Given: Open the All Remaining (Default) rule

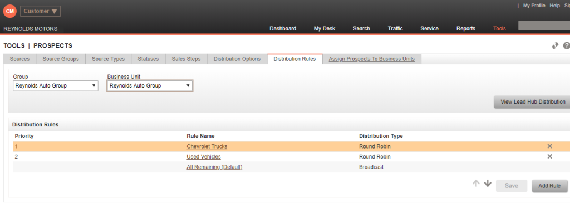Looking at the screenshot, I should 214,167.
